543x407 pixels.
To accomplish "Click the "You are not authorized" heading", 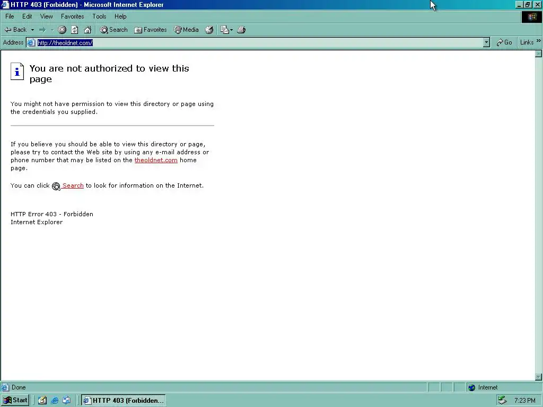I will tap(109, 73).
